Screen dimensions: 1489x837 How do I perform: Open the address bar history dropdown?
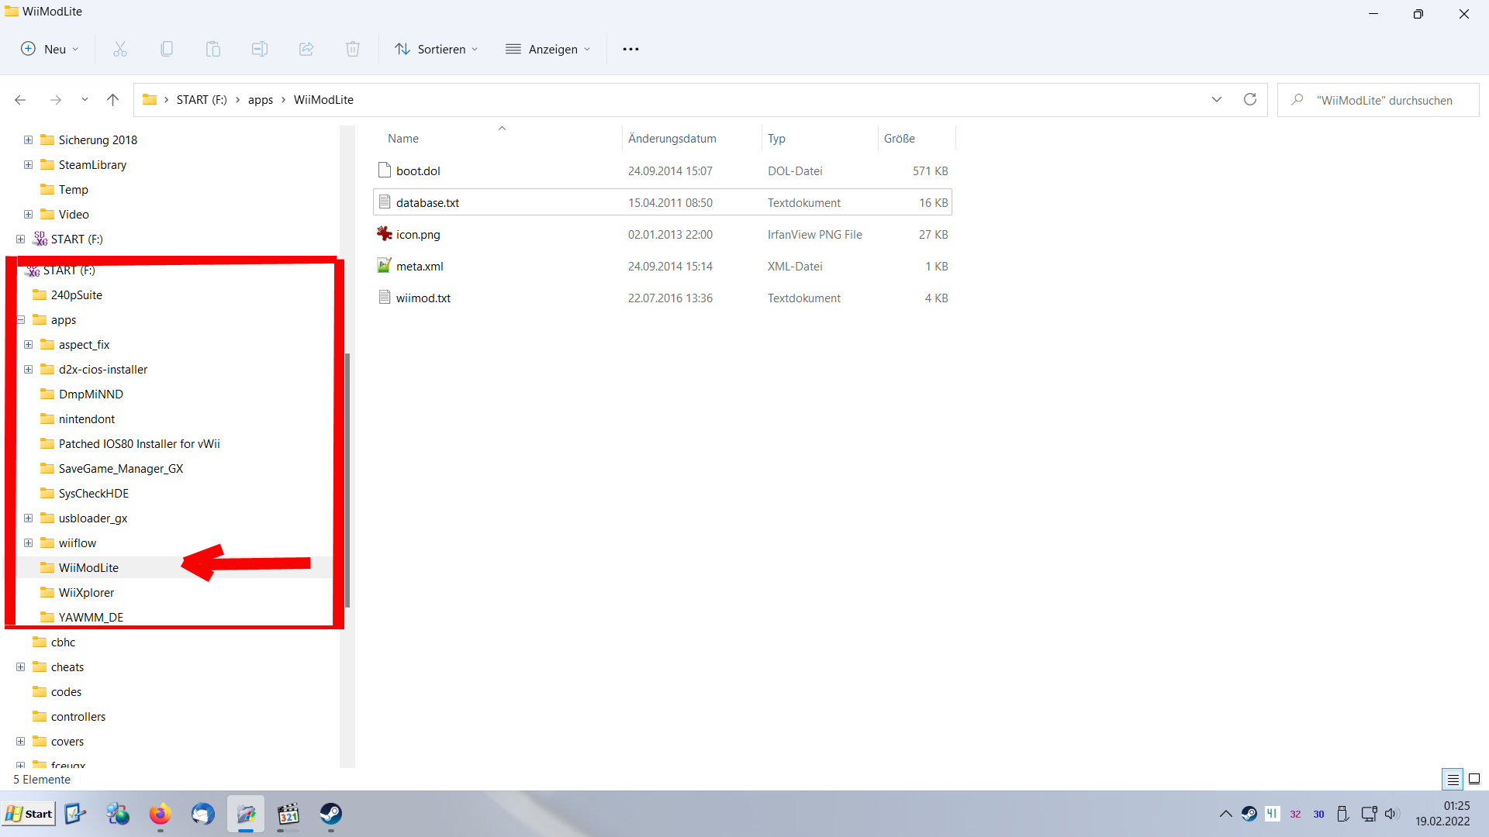pos(1217,99)
